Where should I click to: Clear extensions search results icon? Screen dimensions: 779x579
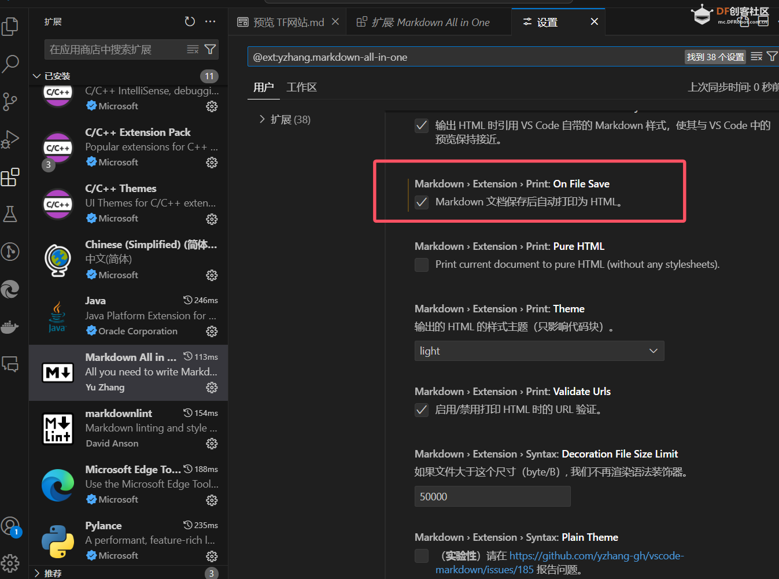(x=193, y=49)
